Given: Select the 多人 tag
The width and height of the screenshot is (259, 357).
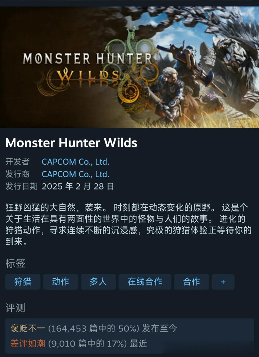Looking at the screenshot, I should (x=98, y=282).
